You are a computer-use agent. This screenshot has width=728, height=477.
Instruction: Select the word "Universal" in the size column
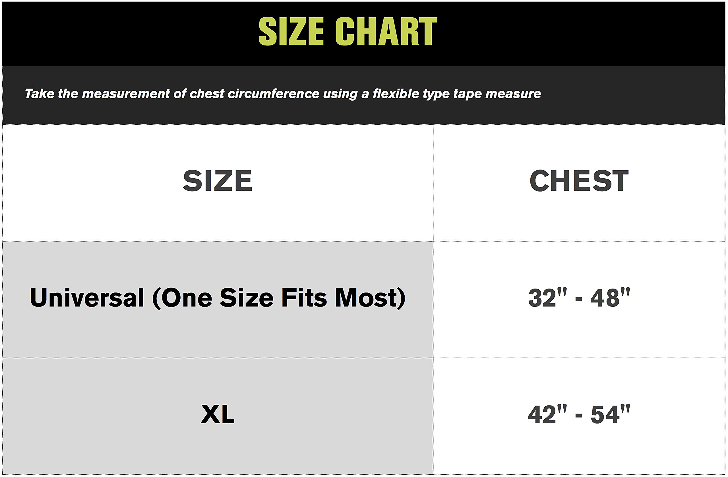coord(87,298)
